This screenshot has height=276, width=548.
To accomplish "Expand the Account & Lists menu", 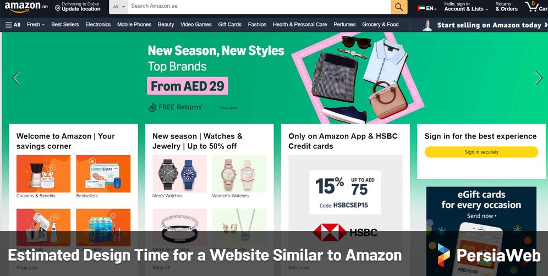I will (466, 7).
